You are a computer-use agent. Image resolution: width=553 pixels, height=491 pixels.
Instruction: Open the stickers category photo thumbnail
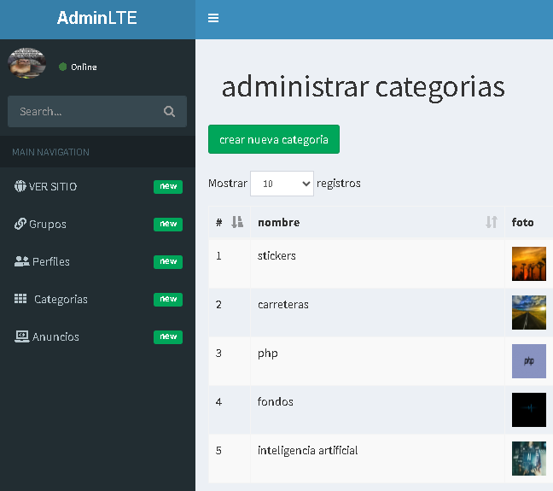528,264
